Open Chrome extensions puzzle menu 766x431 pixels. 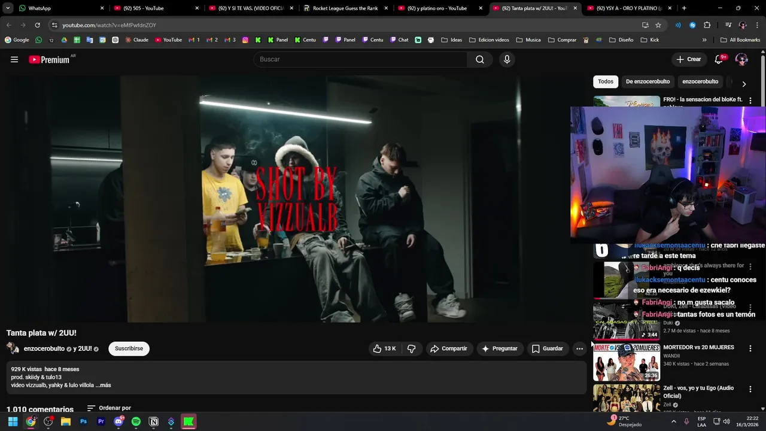(707, 25)
